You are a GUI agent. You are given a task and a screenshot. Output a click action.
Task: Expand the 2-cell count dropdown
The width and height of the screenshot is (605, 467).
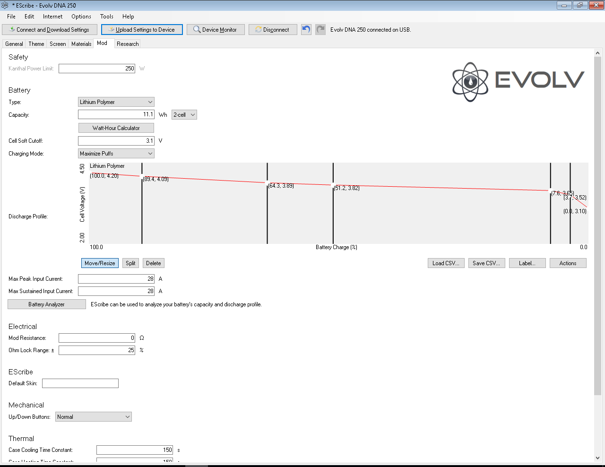click(x=184, y=115)
